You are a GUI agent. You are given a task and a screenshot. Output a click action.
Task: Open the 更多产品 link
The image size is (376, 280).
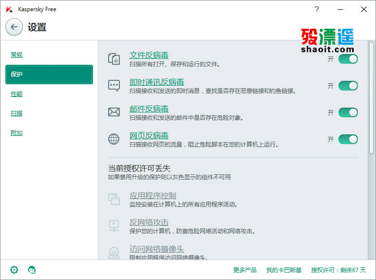[245, 270]
